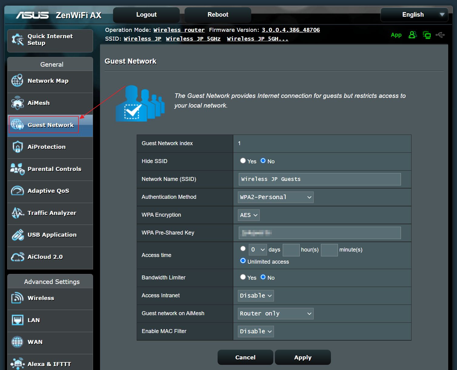Click the Cancel button

[x=245, y=357]
